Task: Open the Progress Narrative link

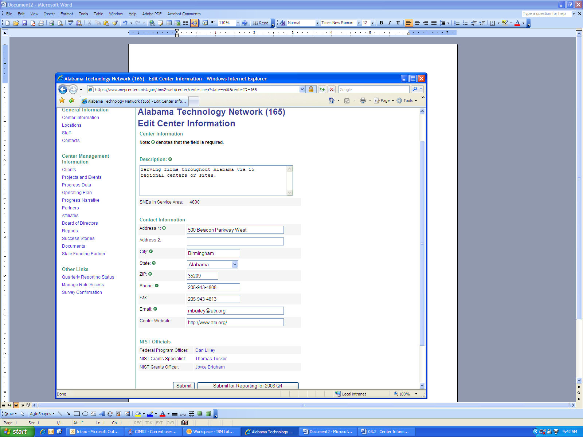Action: click(x=81, y=200)
